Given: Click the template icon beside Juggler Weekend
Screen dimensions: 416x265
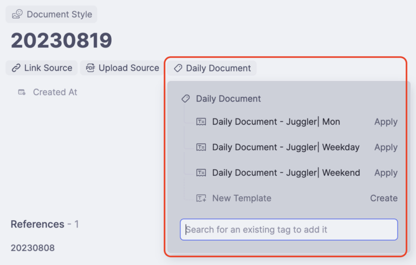Looking at the screenshot, I should point(201,173).
